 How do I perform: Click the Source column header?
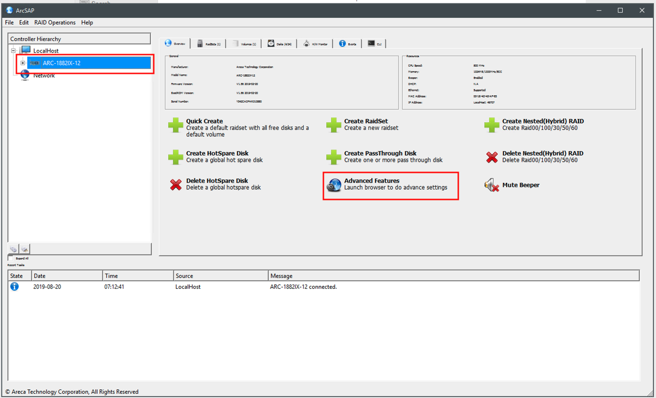coord(221,276)
